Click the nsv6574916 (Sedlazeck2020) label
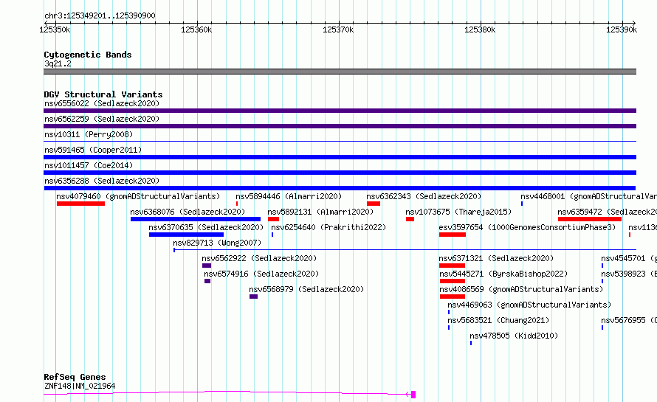Viewport: 657px width, 402px height. [261, 274]
